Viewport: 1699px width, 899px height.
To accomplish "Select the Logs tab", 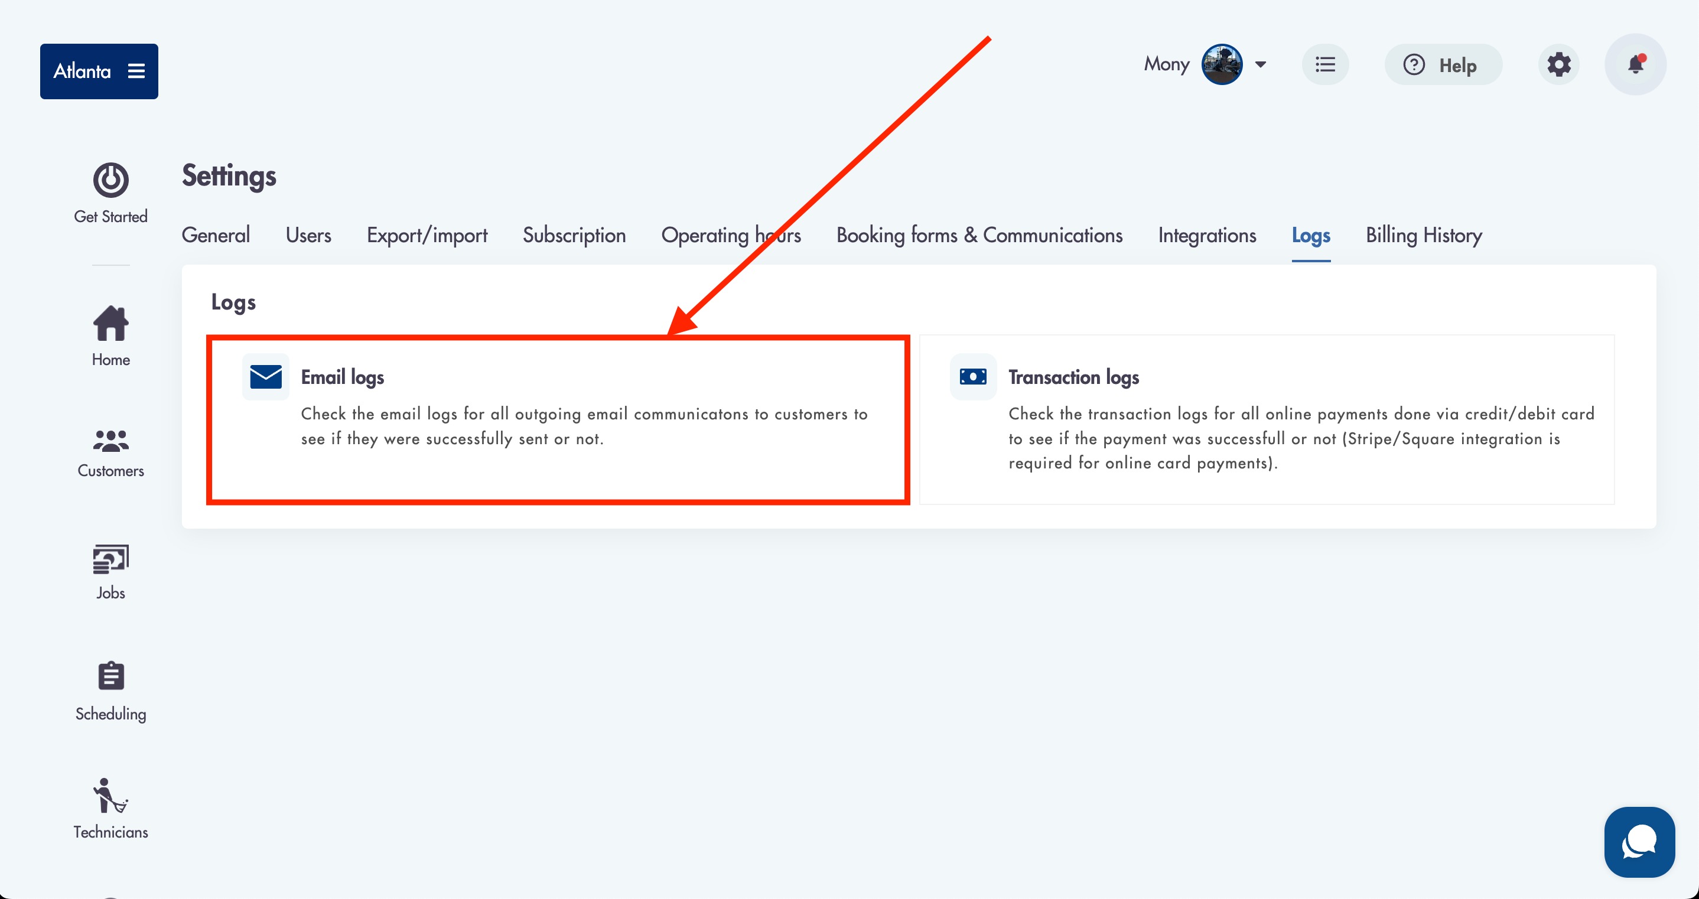I will [x=1310, y=236].
